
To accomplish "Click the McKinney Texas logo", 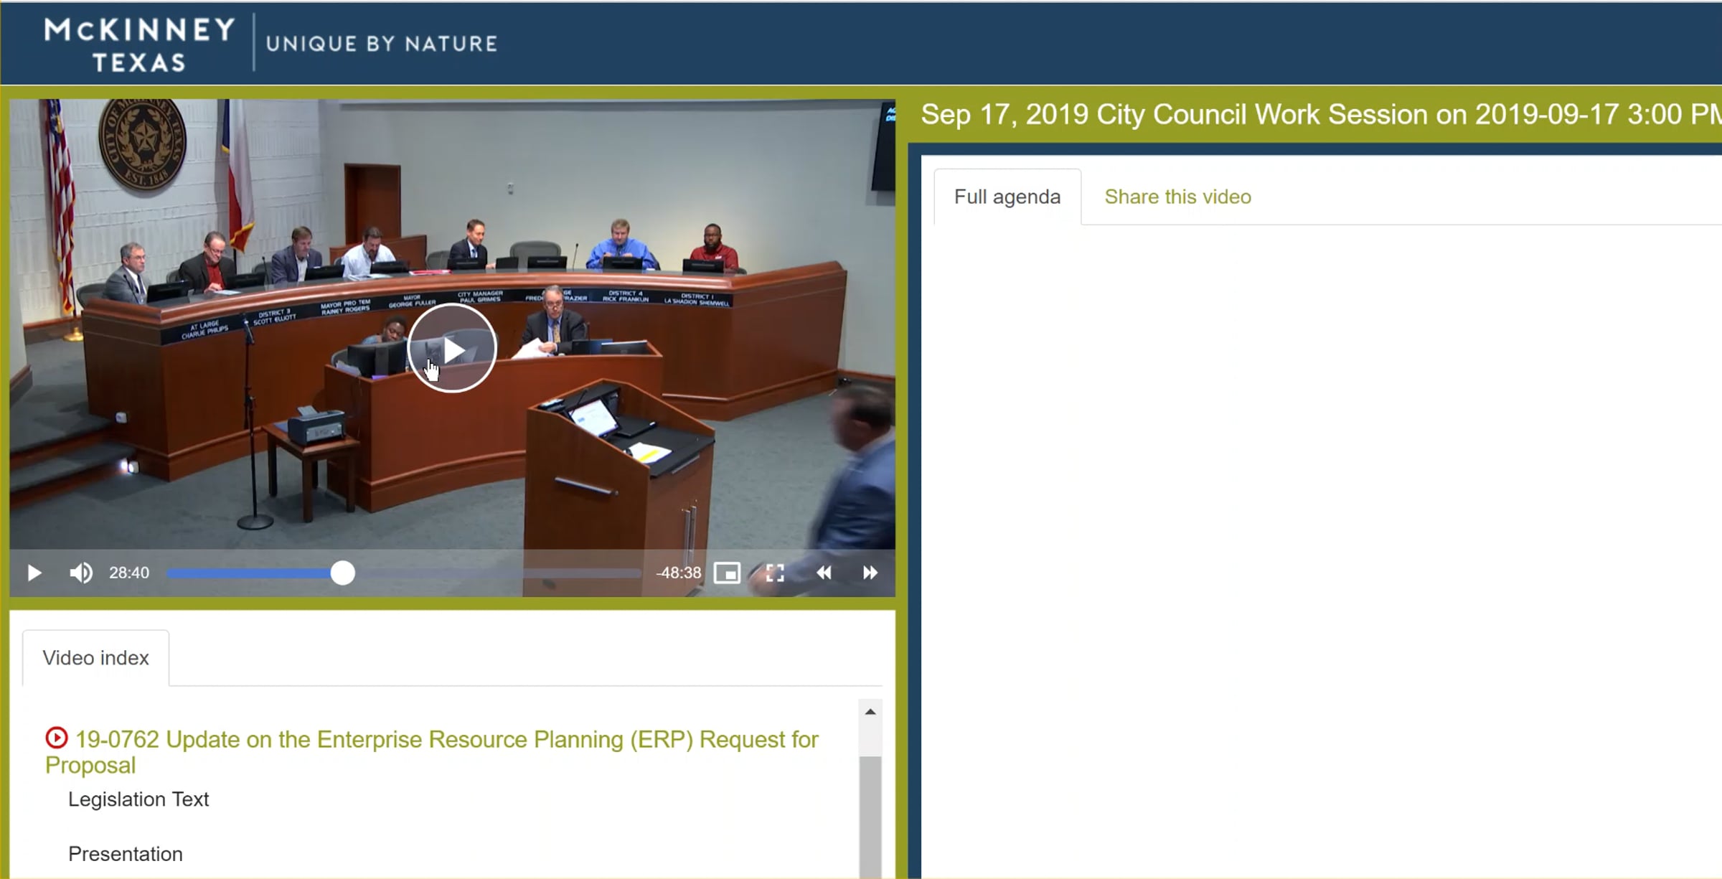I will click(140, 44).
